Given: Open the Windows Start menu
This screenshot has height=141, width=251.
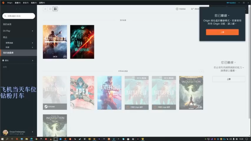Looking at the screenshot, I should tap(2, 139).
